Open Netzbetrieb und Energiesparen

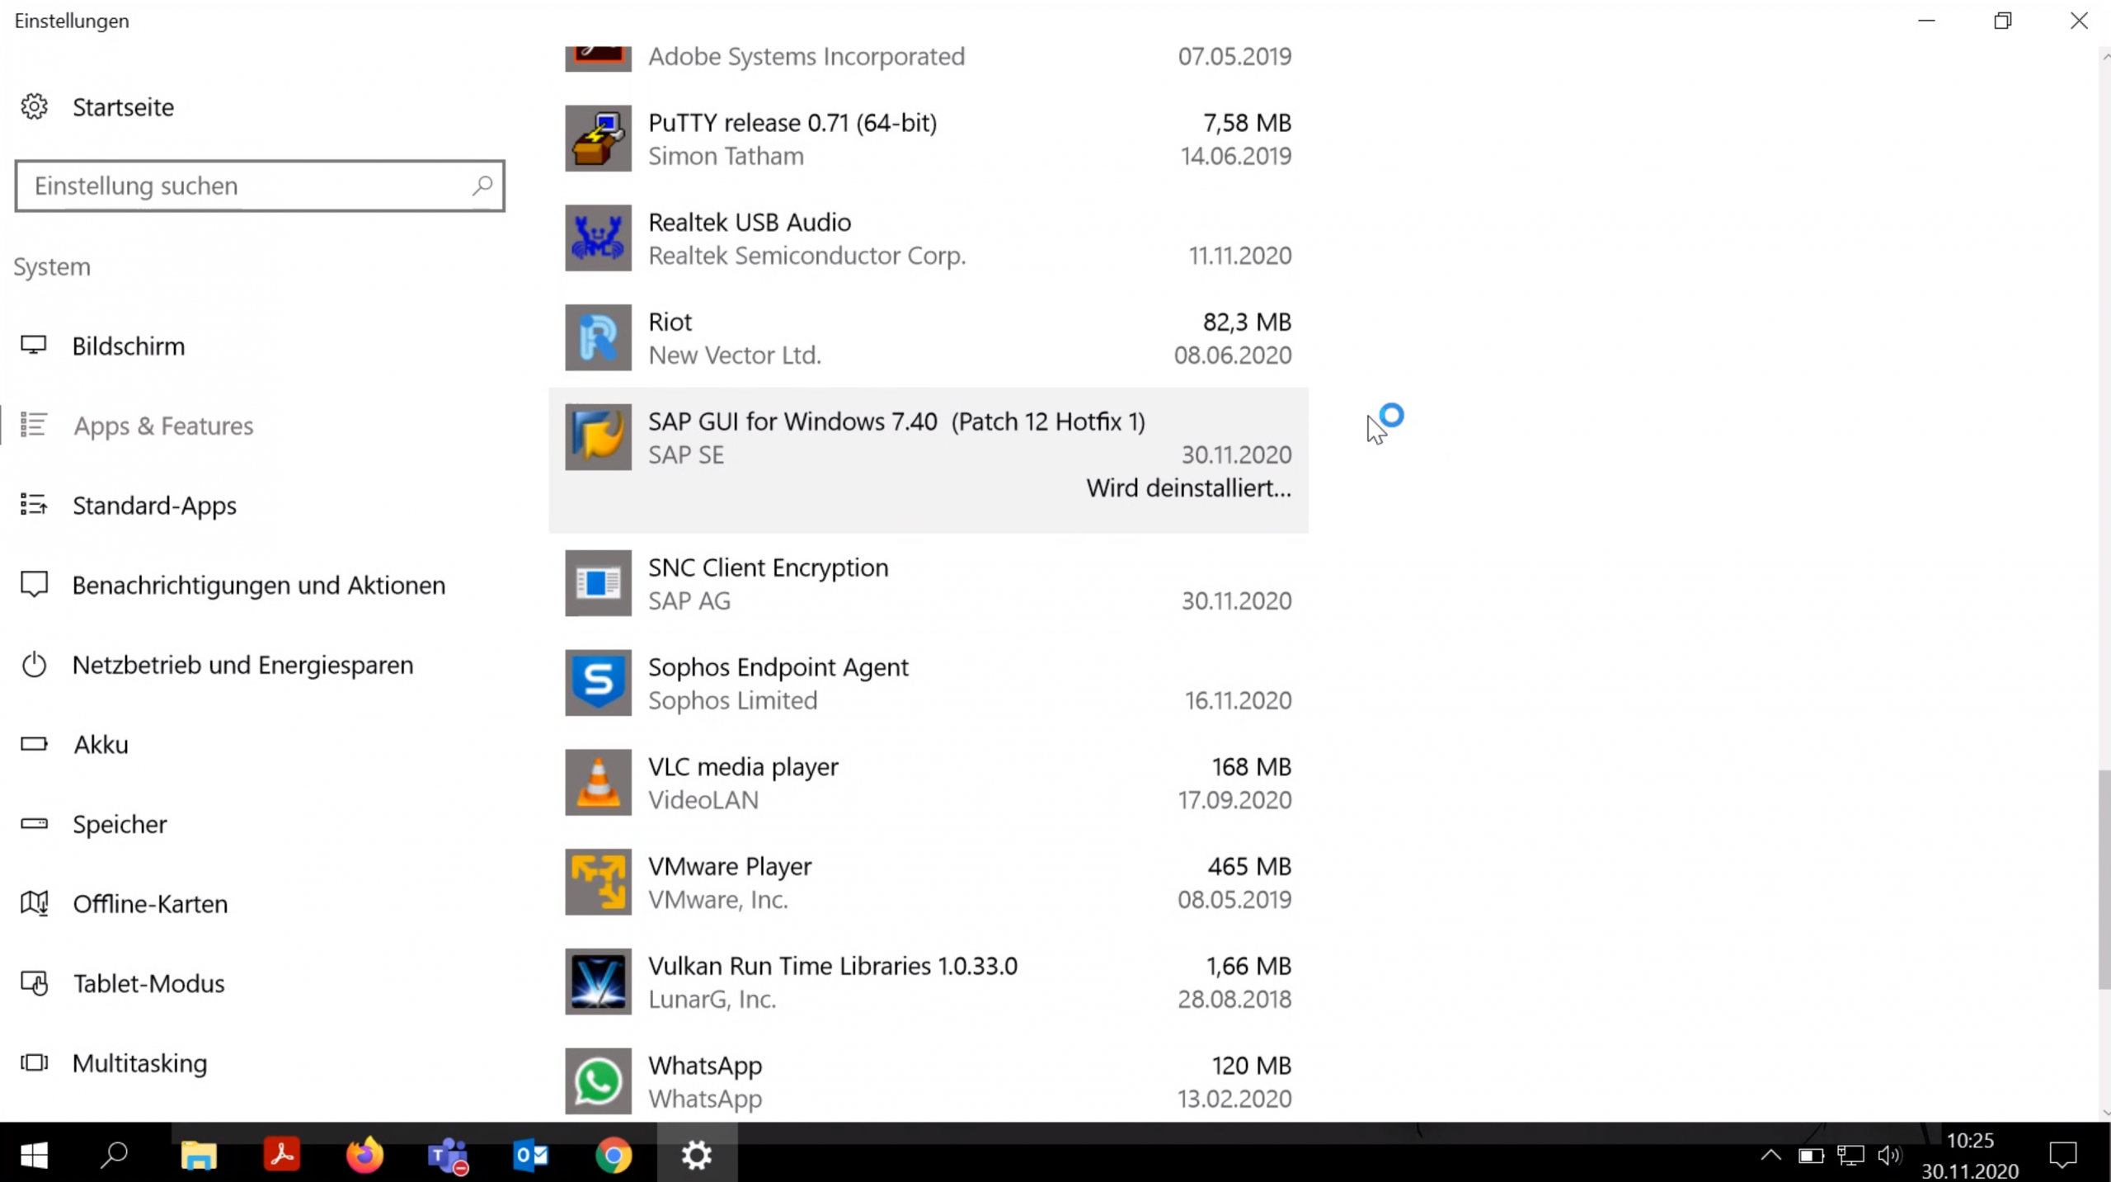tap(243, 665)
